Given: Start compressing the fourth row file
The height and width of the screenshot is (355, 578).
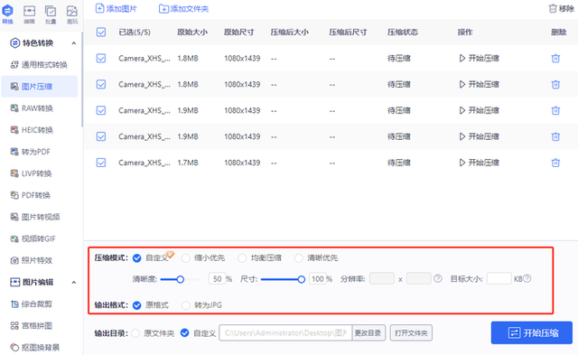Looking at the screenshot, I should pos(479,136).
